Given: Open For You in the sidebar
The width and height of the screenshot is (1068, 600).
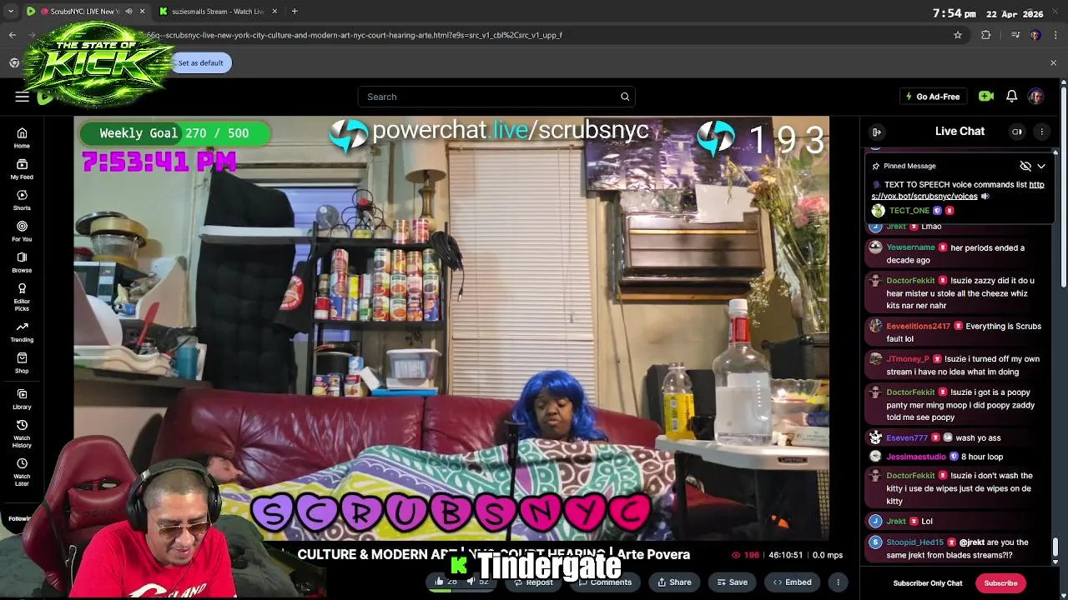Looking at the screenshot, I should click(x=22, y=231).
